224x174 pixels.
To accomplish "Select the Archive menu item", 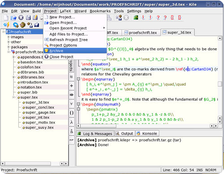I will (75, 51).
